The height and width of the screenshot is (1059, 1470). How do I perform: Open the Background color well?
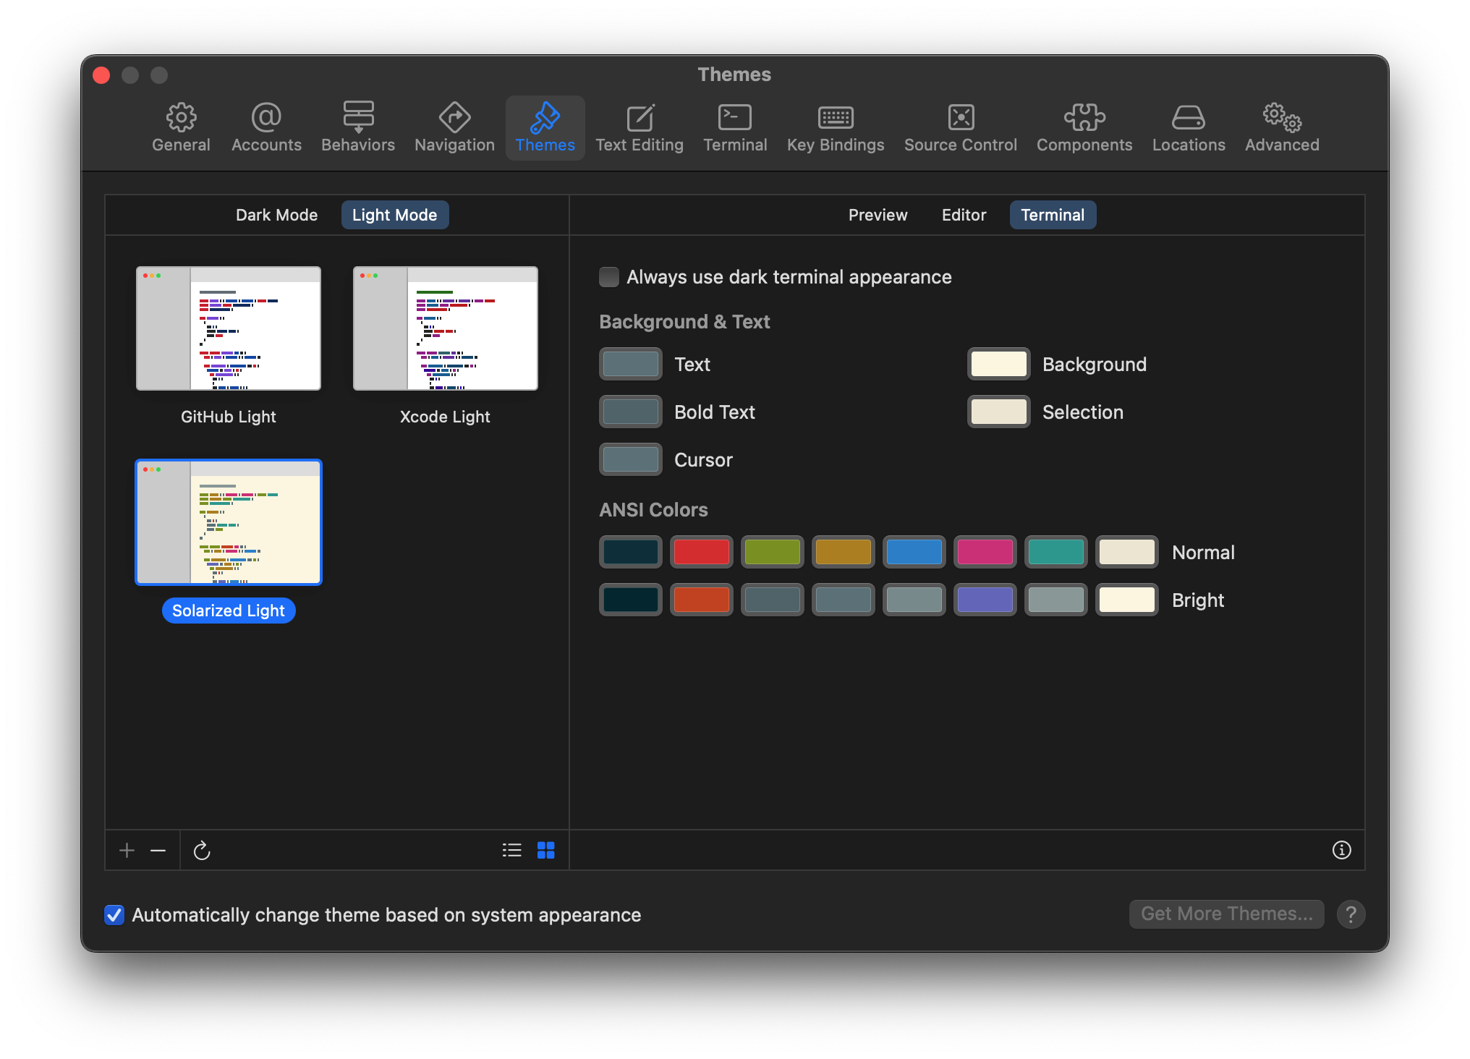[998, 364]
